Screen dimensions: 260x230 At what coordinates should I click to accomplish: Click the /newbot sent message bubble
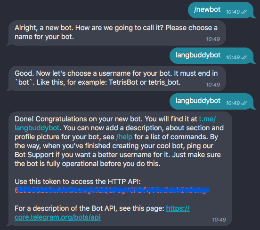[x=221, y=10]
